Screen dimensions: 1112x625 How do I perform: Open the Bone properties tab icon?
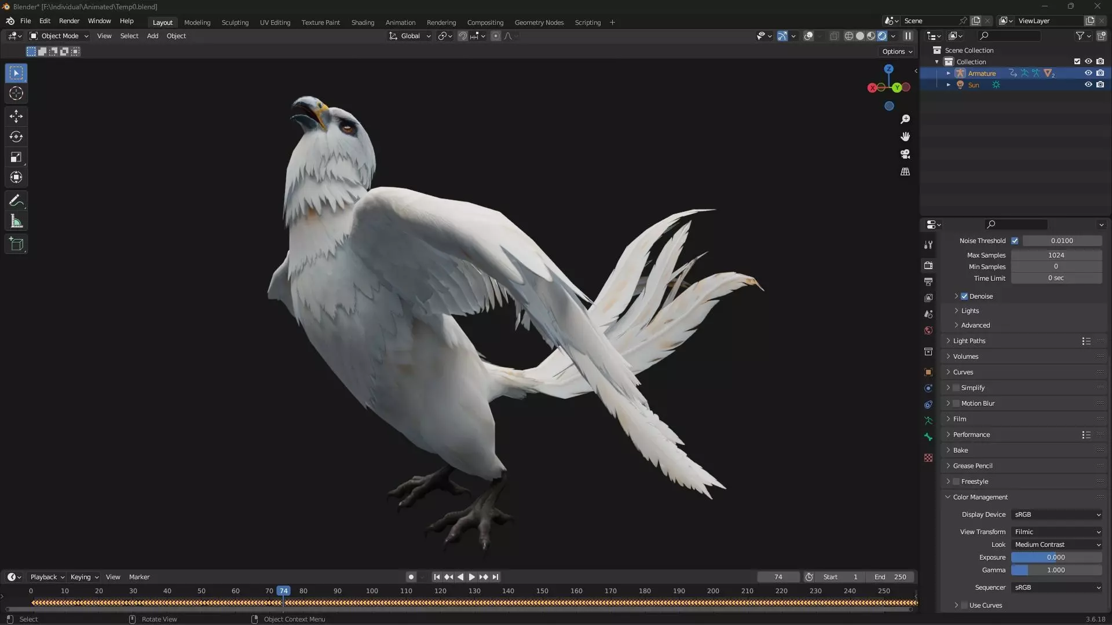point(928,437)
